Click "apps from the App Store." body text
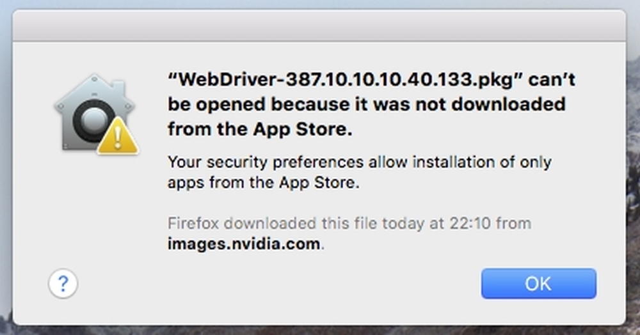This screenshot has height=335, width=640. point(264,182)
